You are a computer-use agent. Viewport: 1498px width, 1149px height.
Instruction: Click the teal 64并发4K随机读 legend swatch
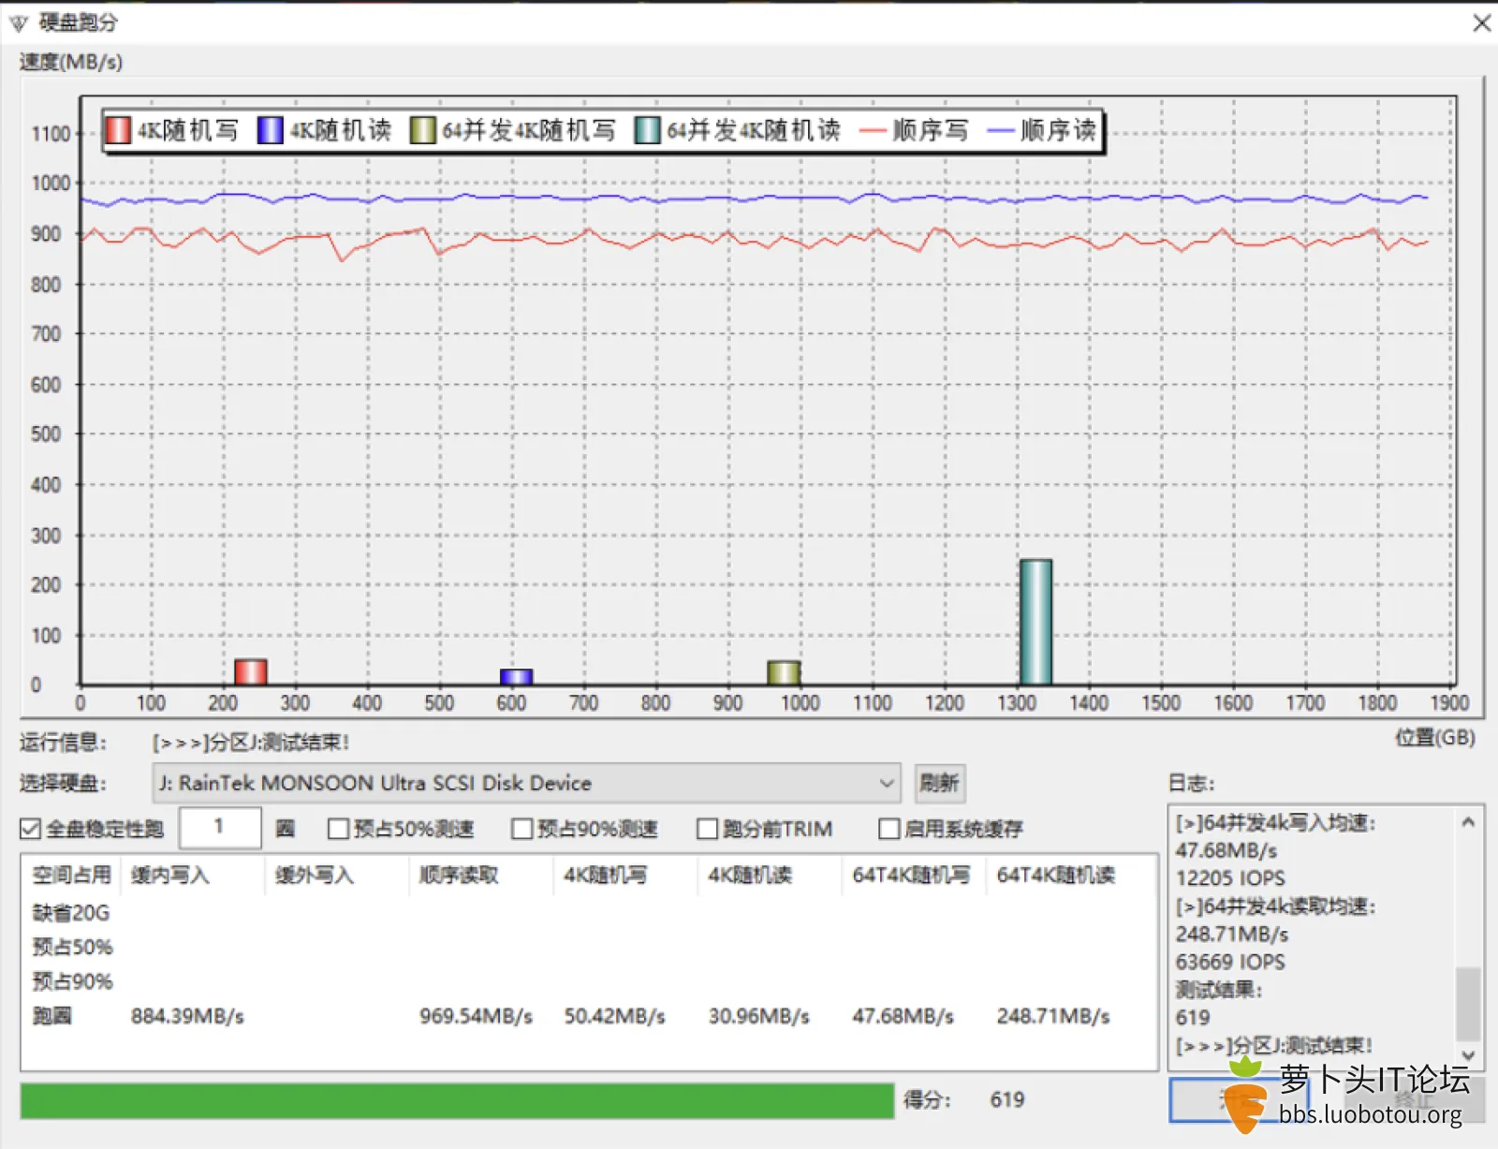click(647, 130)
